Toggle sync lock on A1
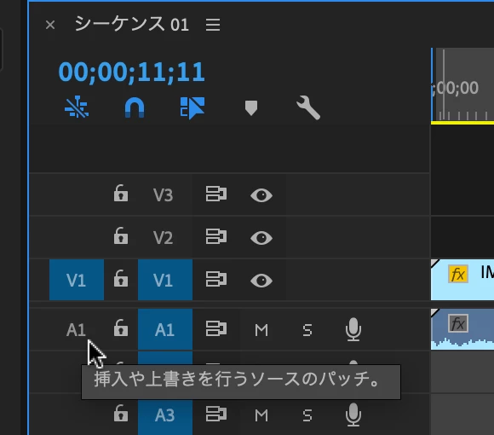This screenshot has width=494, height=435. 216,328
